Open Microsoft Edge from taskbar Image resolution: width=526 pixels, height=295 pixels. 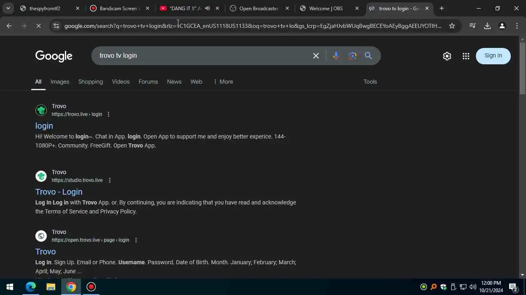(31, 287)
